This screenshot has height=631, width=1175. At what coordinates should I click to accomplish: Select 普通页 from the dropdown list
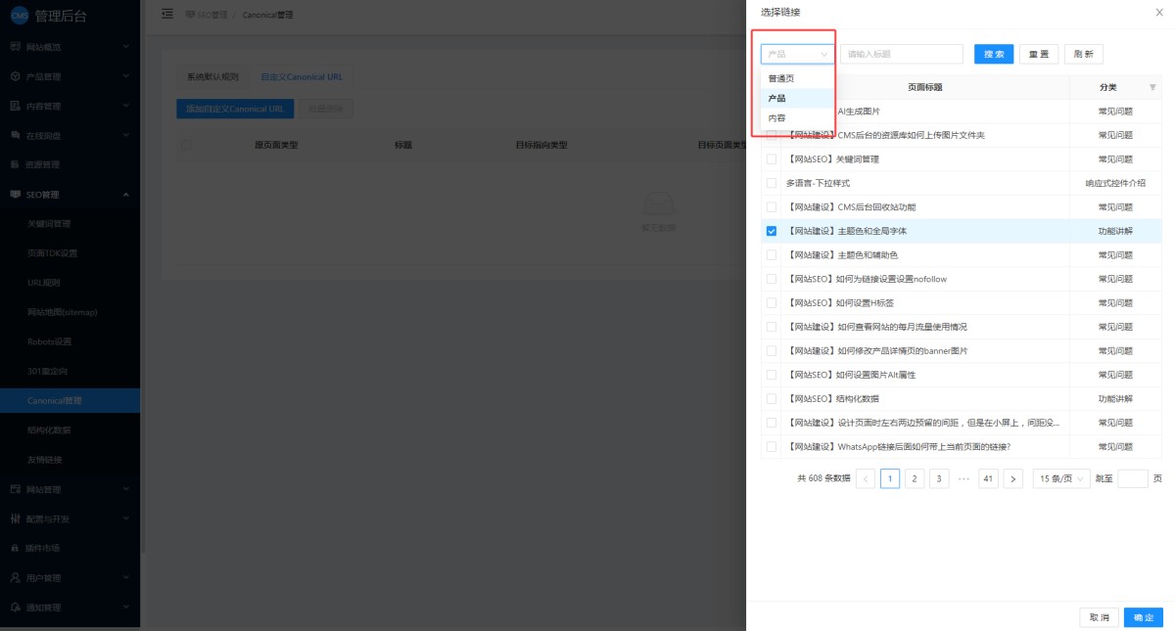tap(781, 78)
